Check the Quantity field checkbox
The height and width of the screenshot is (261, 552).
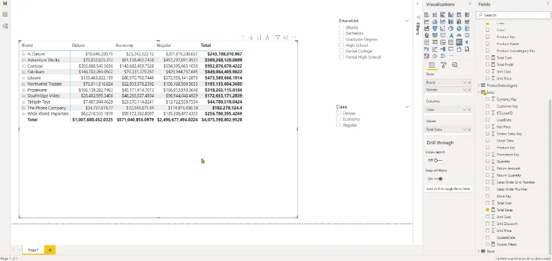click(488, 162)
